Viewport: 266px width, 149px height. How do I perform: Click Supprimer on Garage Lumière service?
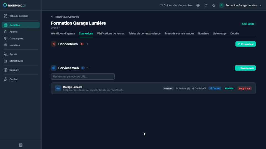244,88
